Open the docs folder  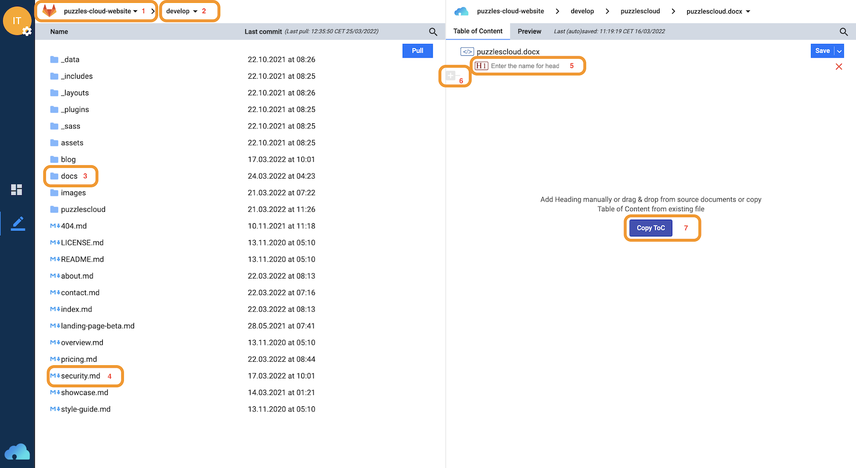pyautogui.click(x=63, y=176)
